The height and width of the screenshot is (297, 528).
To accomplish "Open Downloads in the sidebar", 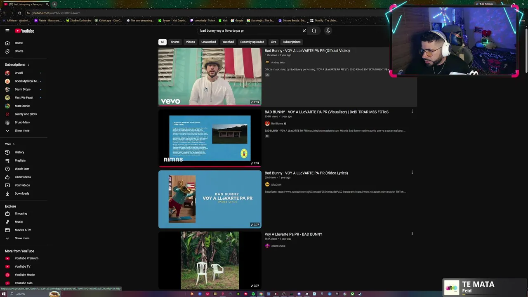I will click(x=23, y=193).
